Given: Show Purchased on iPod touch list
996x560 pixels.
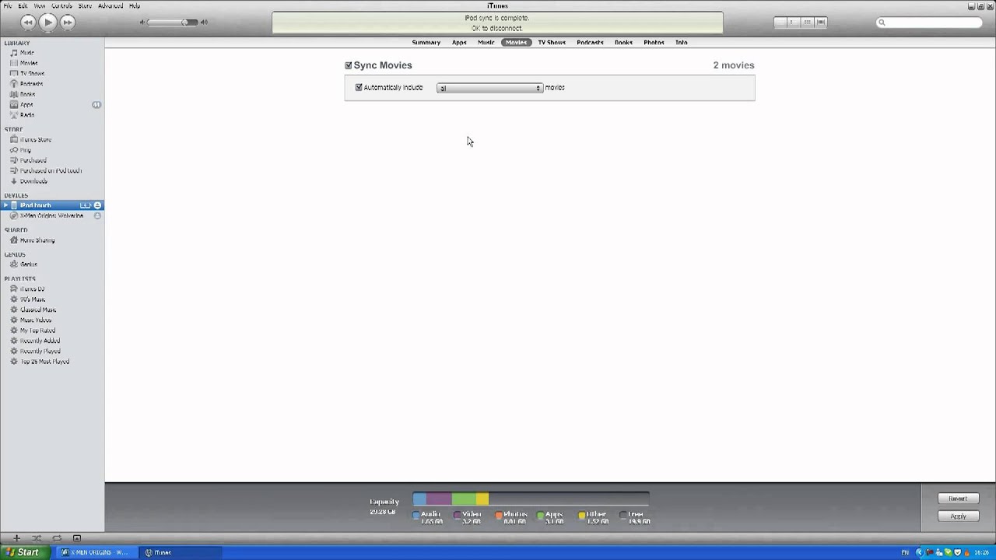Looking at the screenshot, I should (51, 170).
